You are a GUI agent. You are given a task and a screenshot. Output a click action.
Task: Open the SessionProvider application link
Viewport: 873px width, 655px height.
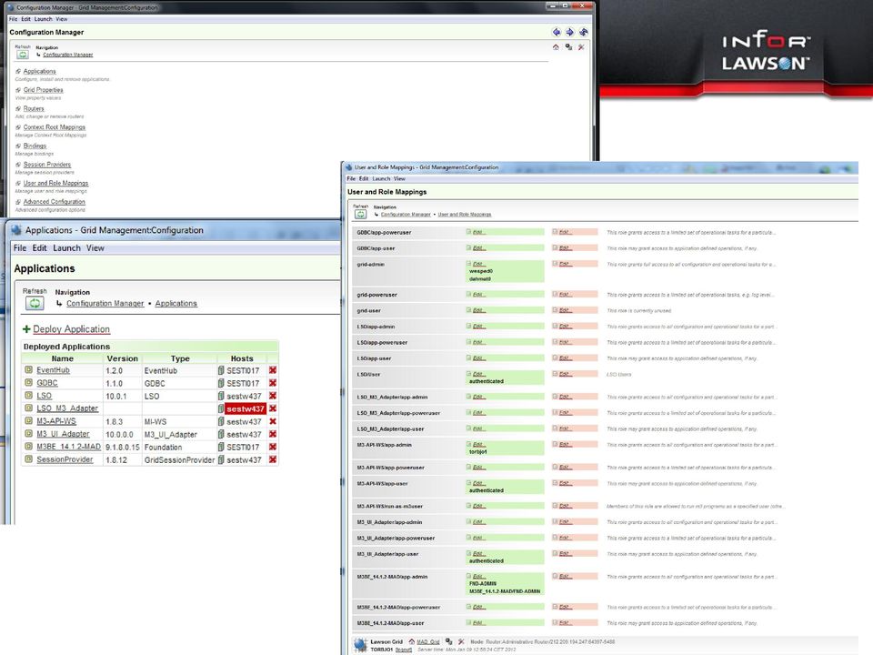(65, 460)
